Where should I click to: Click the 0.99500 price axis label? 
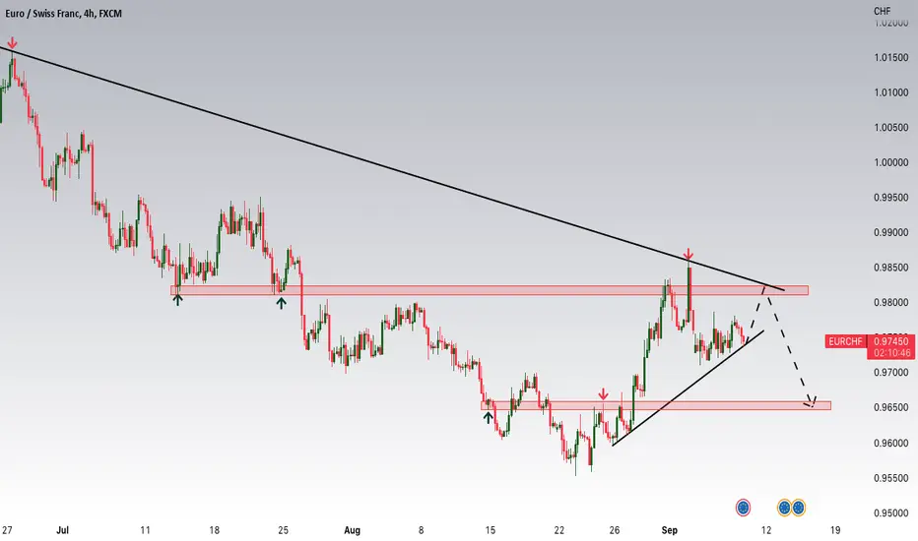[x=891, y=198]
